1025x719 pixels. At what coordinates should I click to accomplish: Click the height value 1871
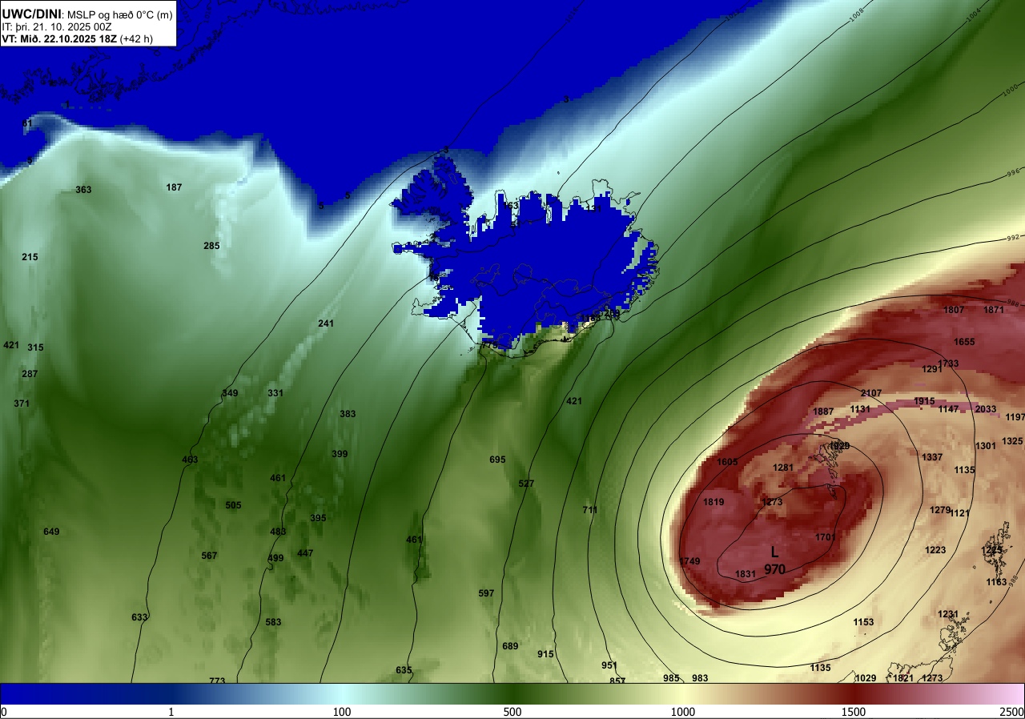pos(994,310)
